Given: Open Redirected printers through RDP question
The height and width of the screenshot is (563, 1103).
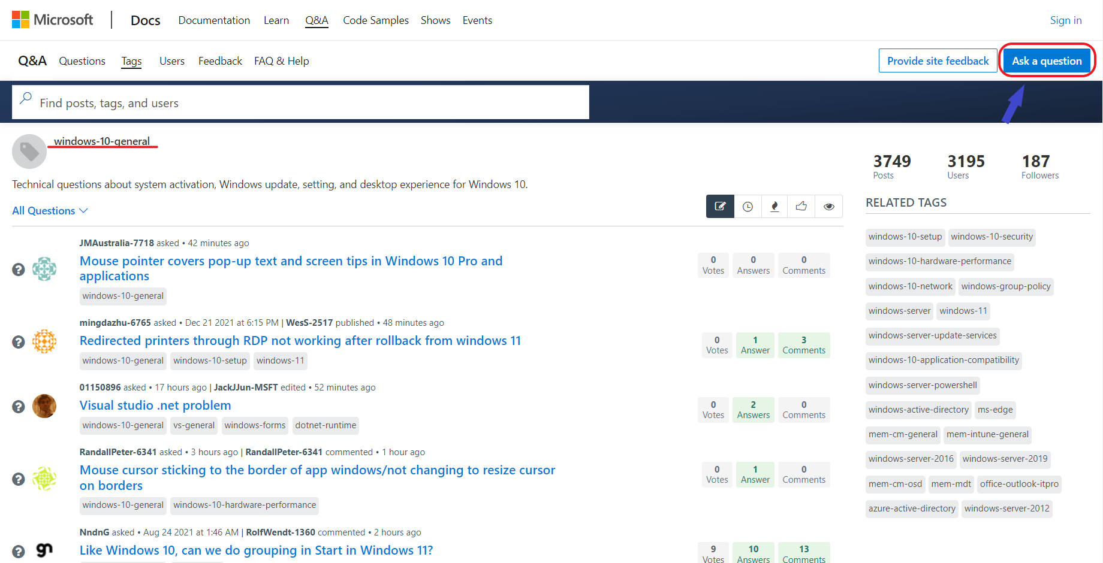Looking at the screenshot, I should (300, 341).
